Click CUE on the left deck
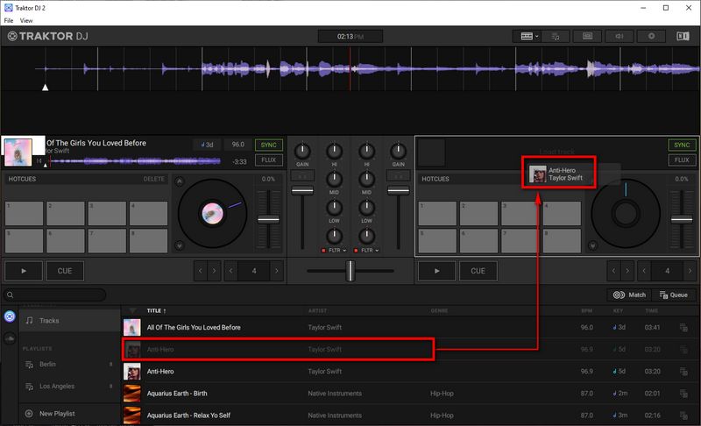 [x=65, y=271]
